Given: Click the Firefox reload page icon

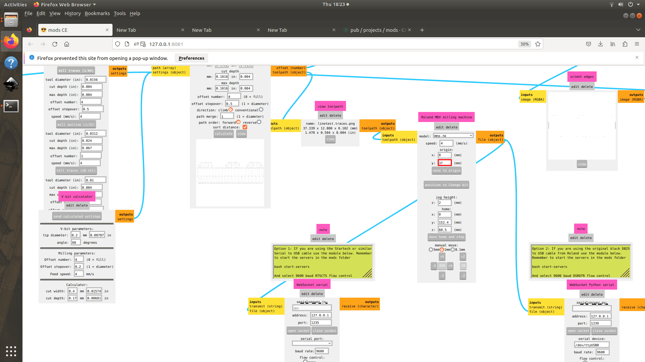Looking at the screenshot, I should (x=55, y=44).
